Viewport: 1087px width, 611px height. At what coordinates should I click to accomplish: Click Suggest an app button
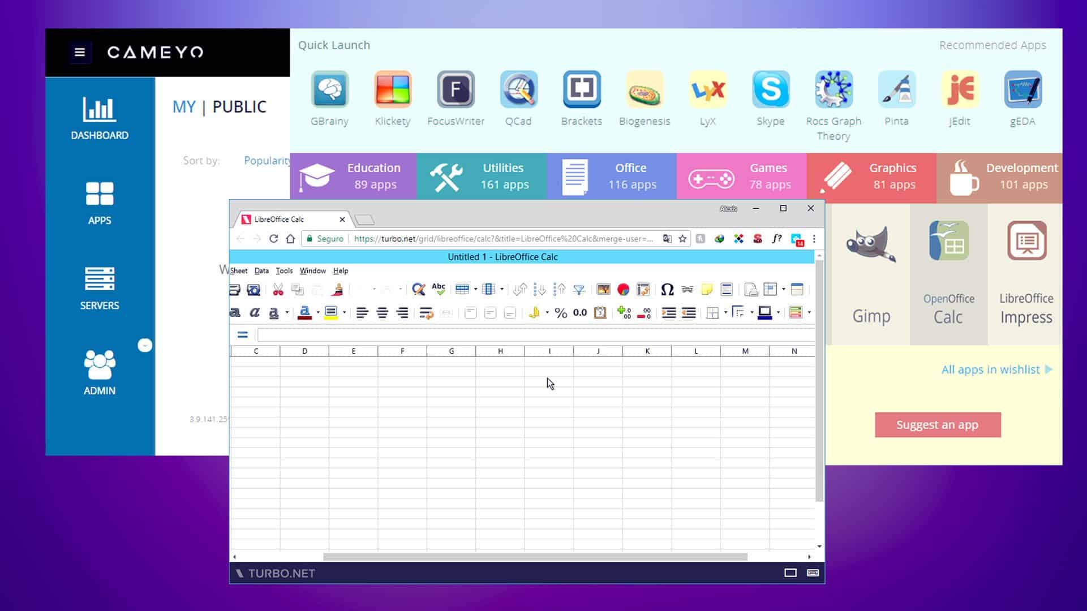[x=937, y=425]
